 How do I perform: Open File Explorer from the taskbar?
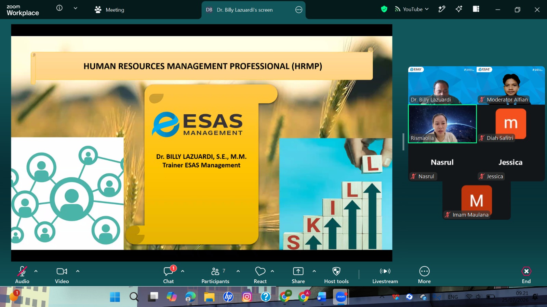(209, 297)
